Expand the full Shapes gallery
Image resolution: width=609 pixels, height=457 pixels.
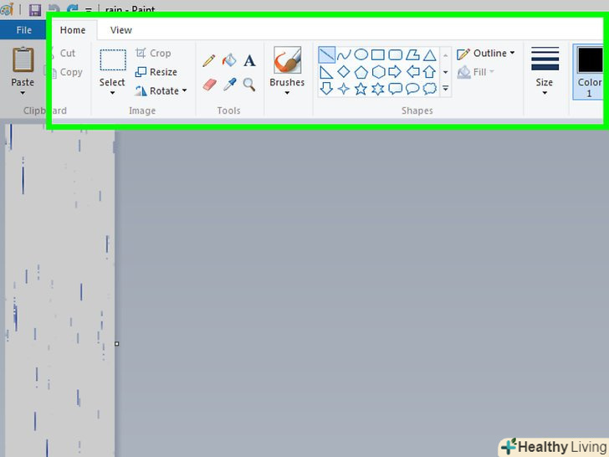tap(446, 89)
